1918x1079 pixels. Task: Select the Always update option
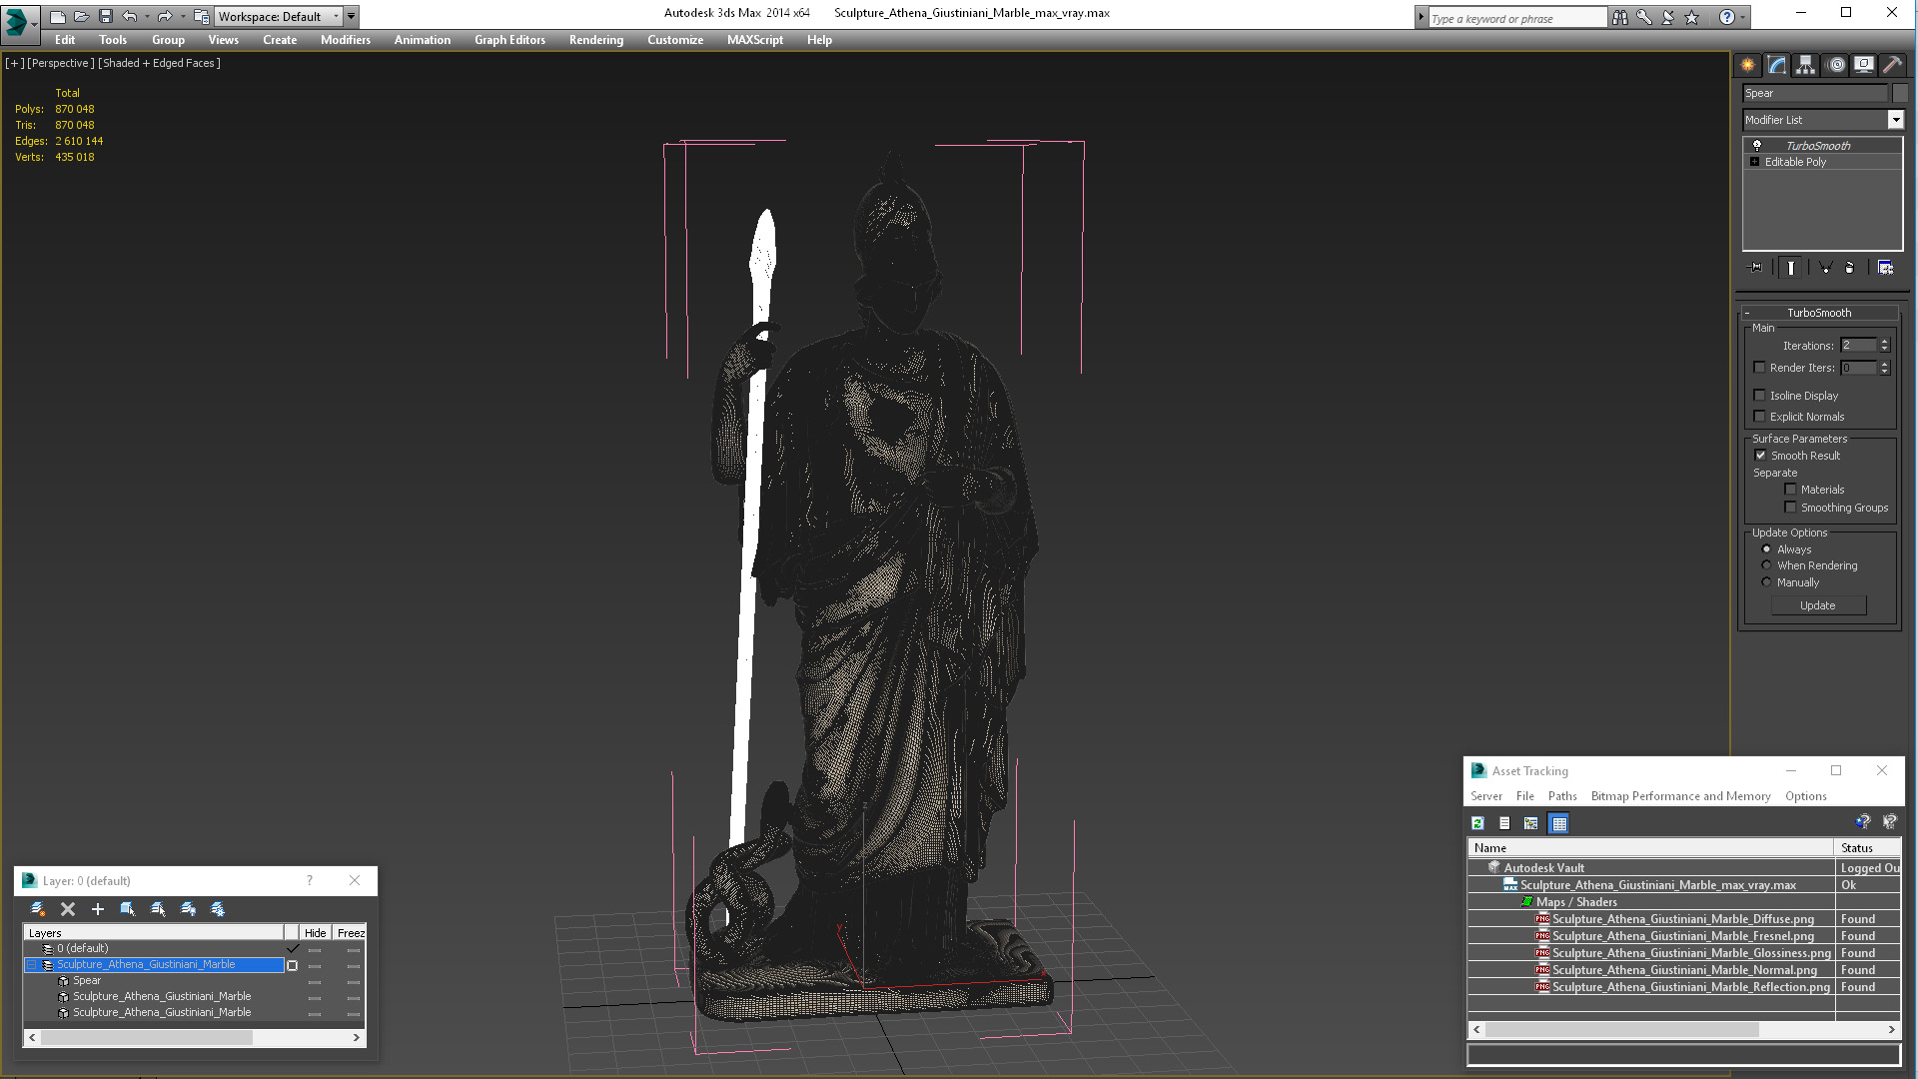(x=1766, y=549)
